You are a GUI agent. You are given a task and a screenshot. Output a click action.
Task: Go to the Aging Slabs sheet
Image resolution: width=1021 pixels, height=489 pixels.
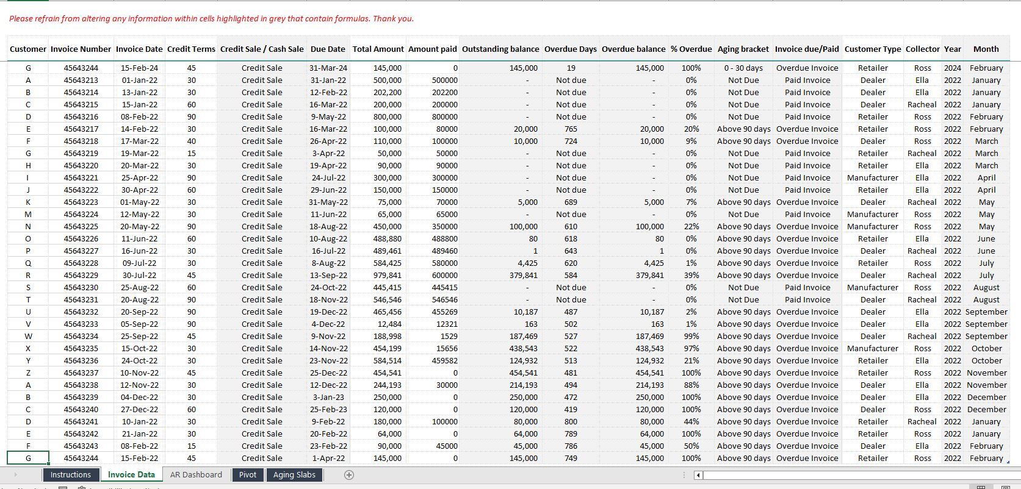click(x=294, y=475)
